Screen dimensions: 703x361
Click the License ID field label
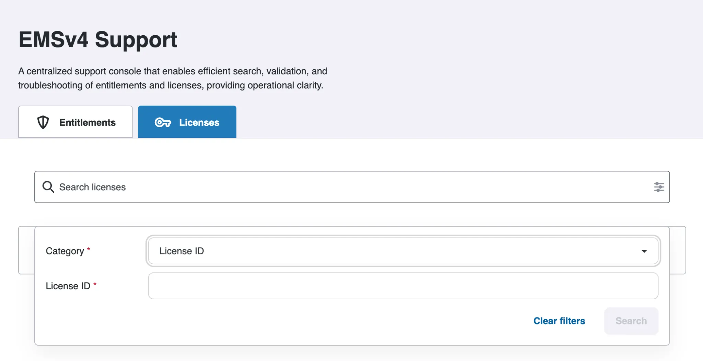pyautogui.click(x=68, y=286)
